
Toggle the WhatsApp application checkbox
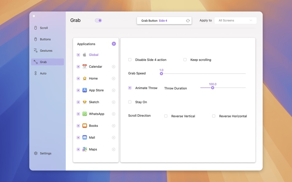click(78, 114)
